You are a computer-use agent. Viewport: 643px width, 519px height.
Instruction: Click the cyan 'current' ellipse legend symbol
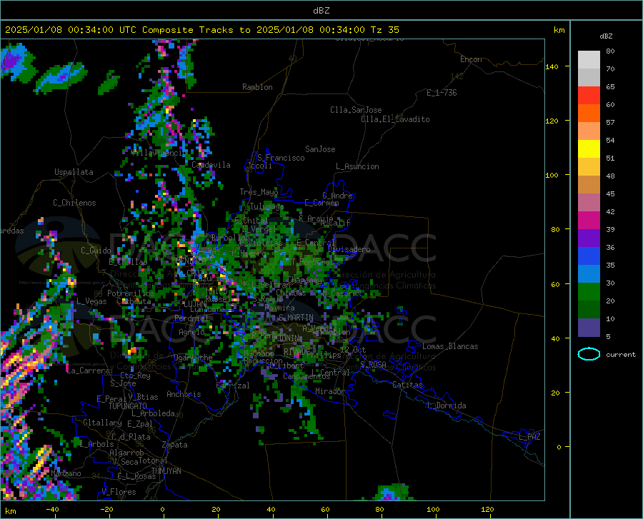[x=589, y=354]
